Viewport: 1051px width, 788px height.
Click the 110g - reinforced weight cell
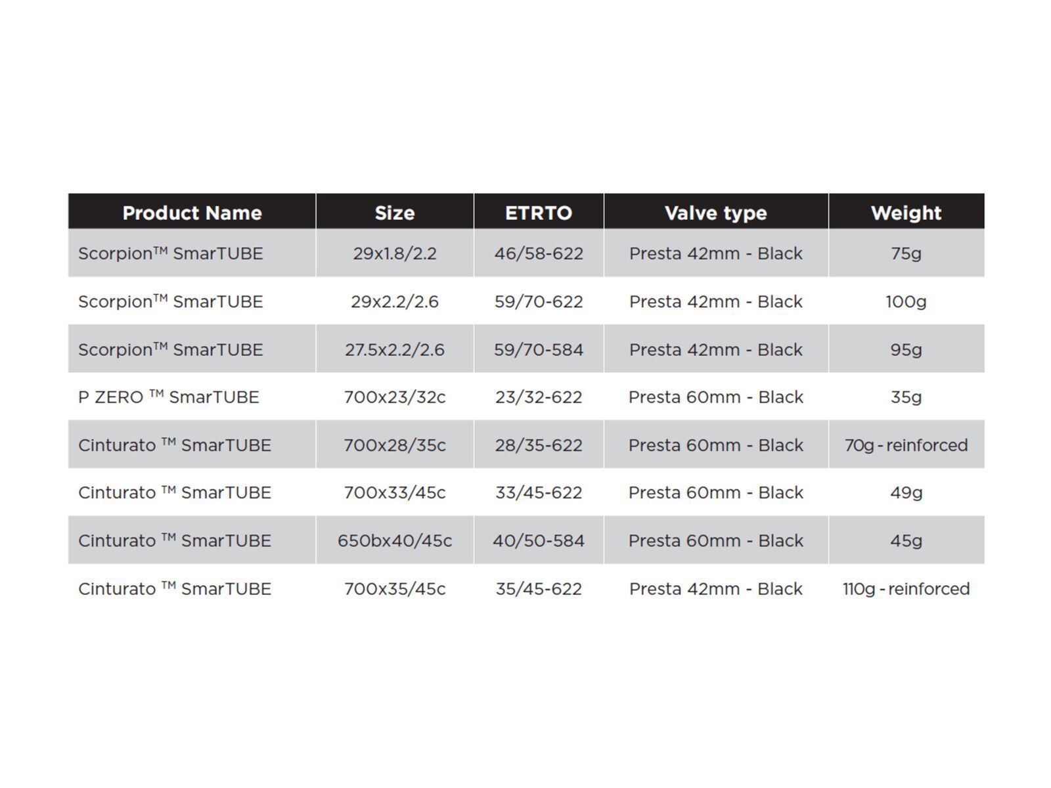[906, 588]
